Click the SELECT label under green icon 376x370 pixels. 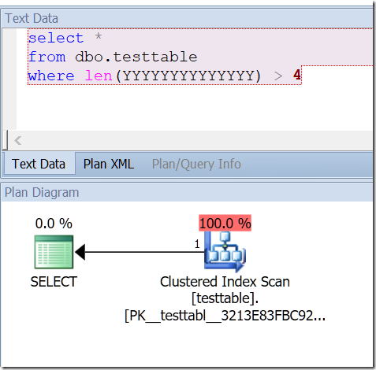tap(54, 282)
